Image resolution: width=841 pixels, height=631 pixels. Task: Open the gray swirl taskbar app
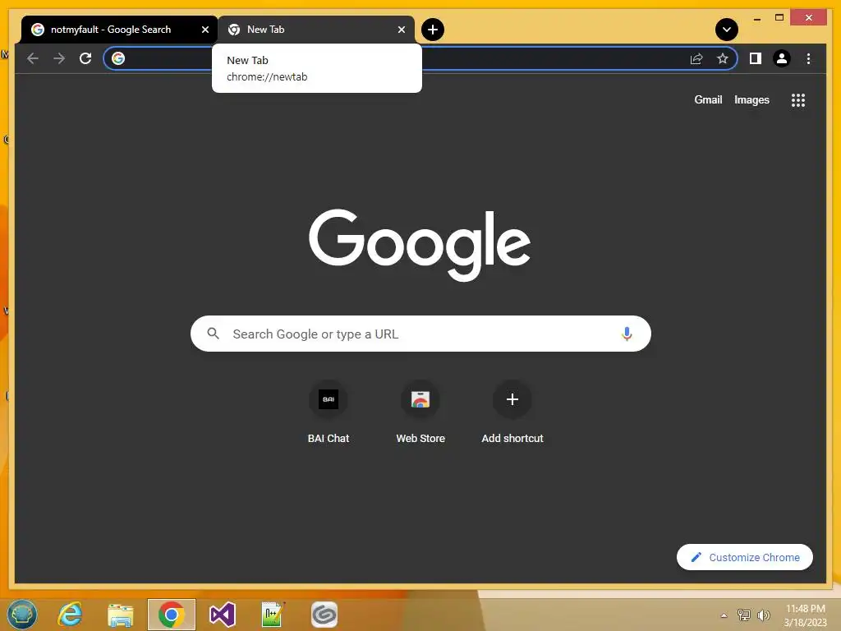[324, 615]
